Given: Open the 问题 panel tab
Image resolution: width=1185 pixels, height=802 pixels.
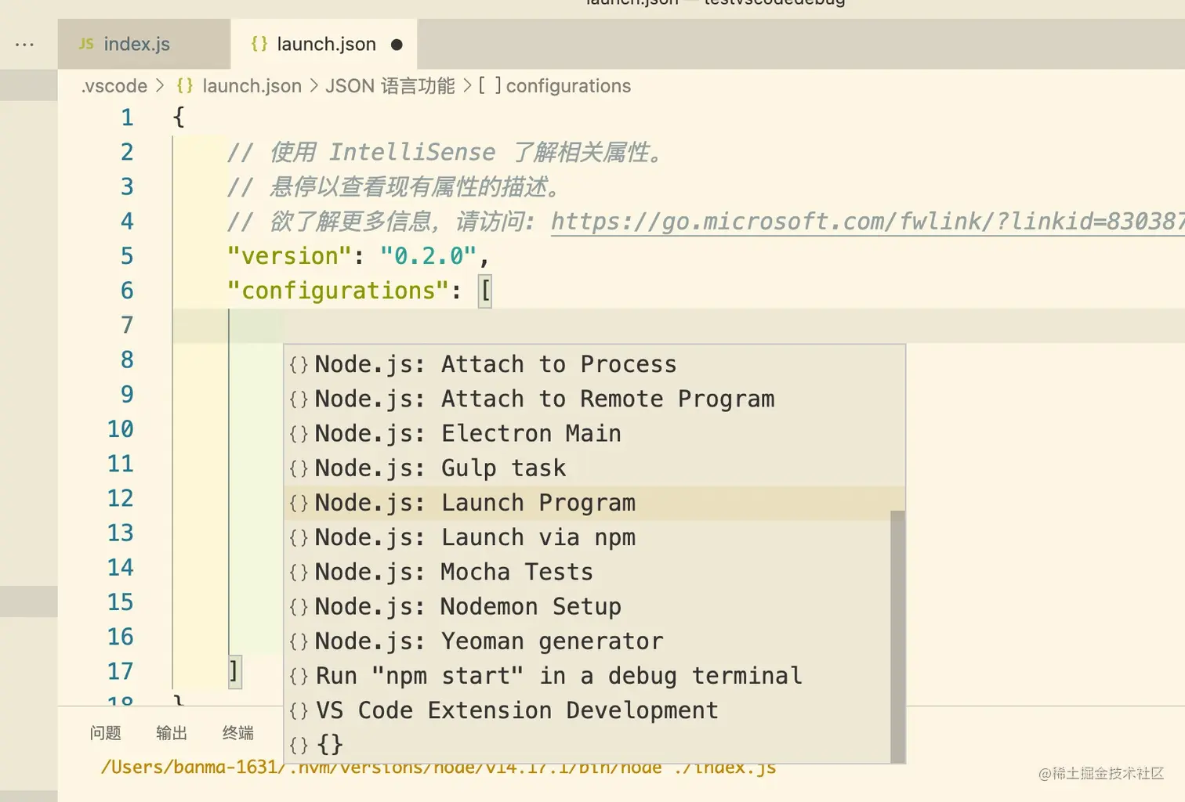Looking at the screenshot, I should [x=105, y=733].
